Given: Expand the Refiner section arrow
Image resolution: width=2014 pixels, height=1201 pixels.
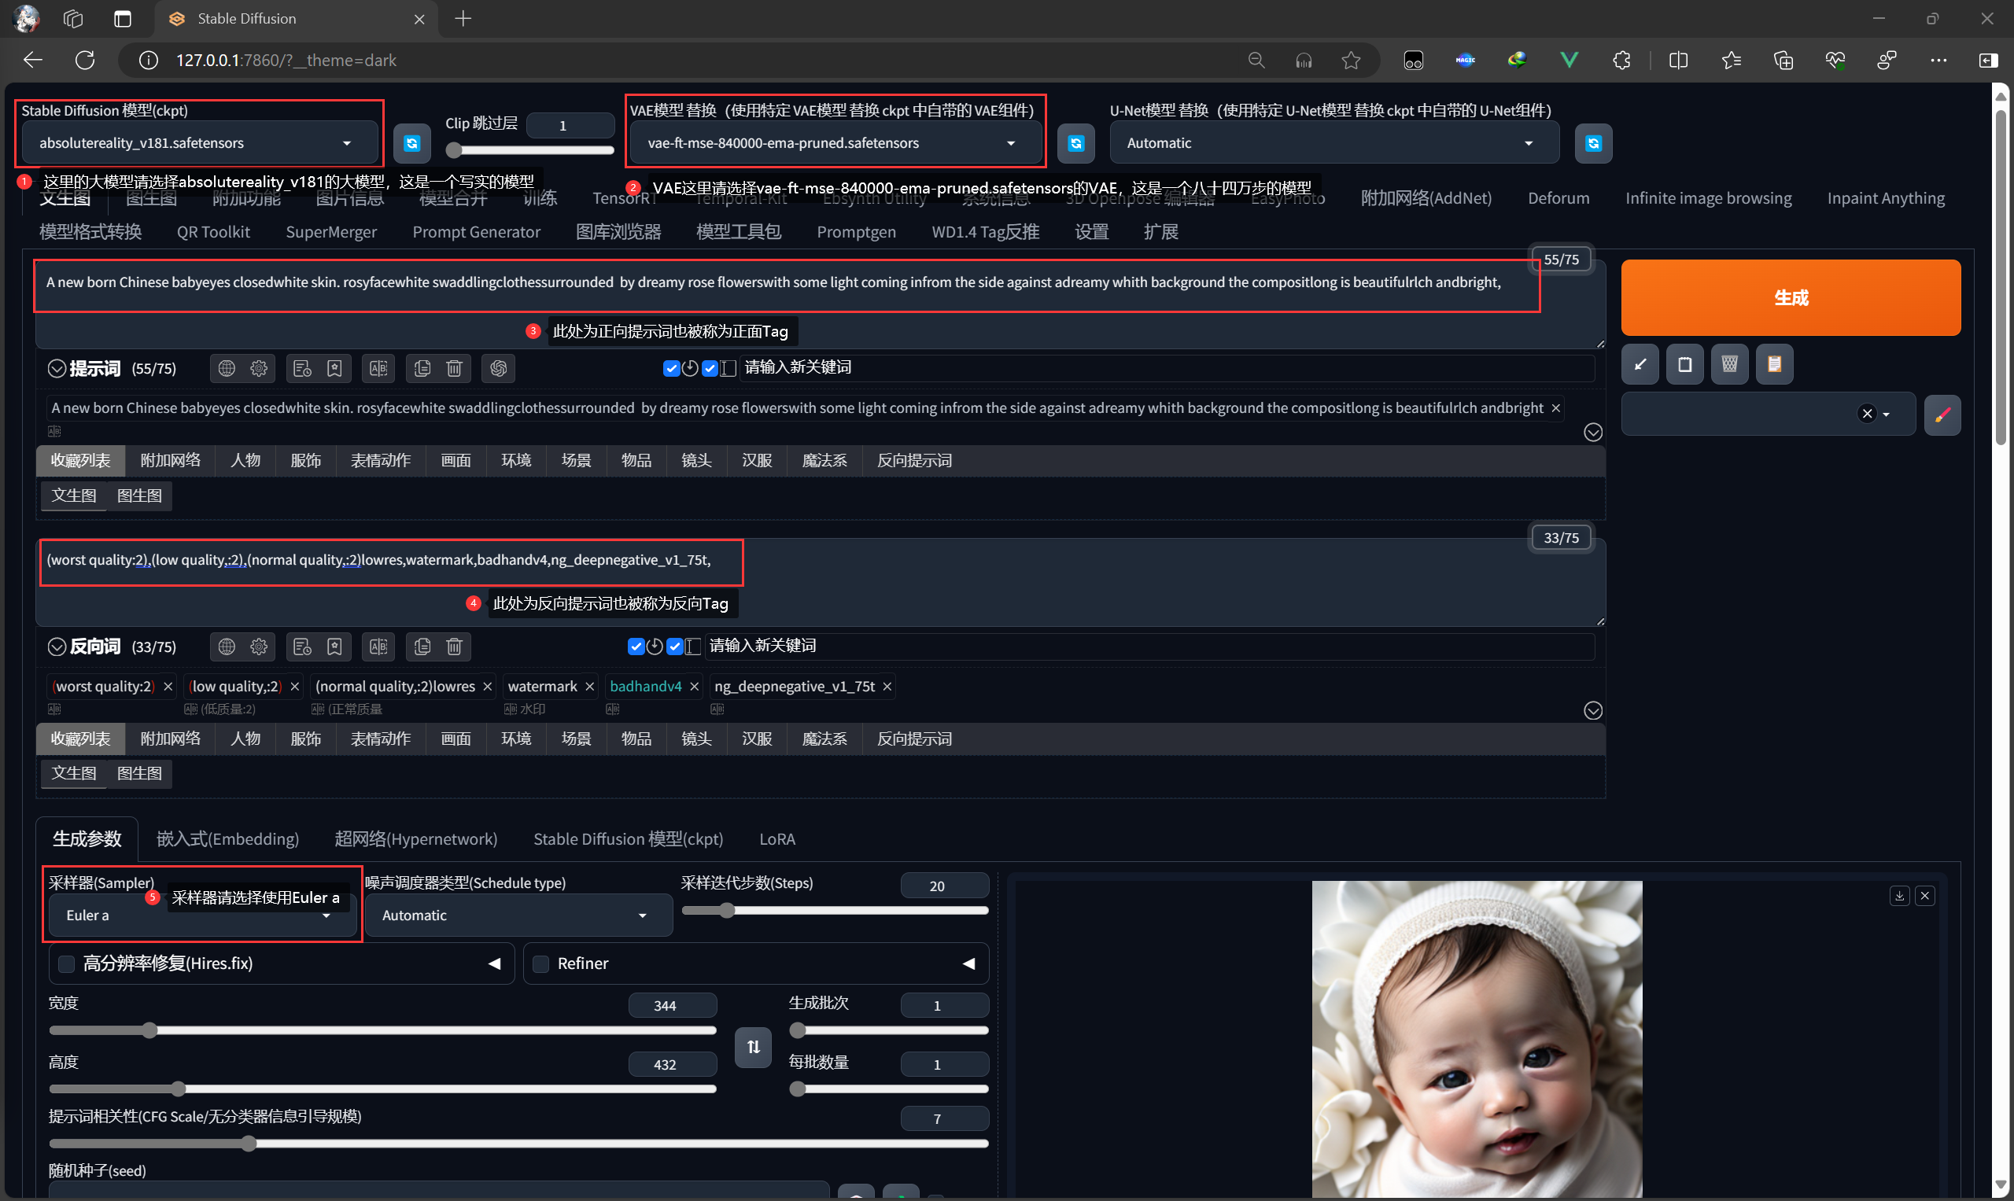Looking at the screenshot, I should coord(969,963).
